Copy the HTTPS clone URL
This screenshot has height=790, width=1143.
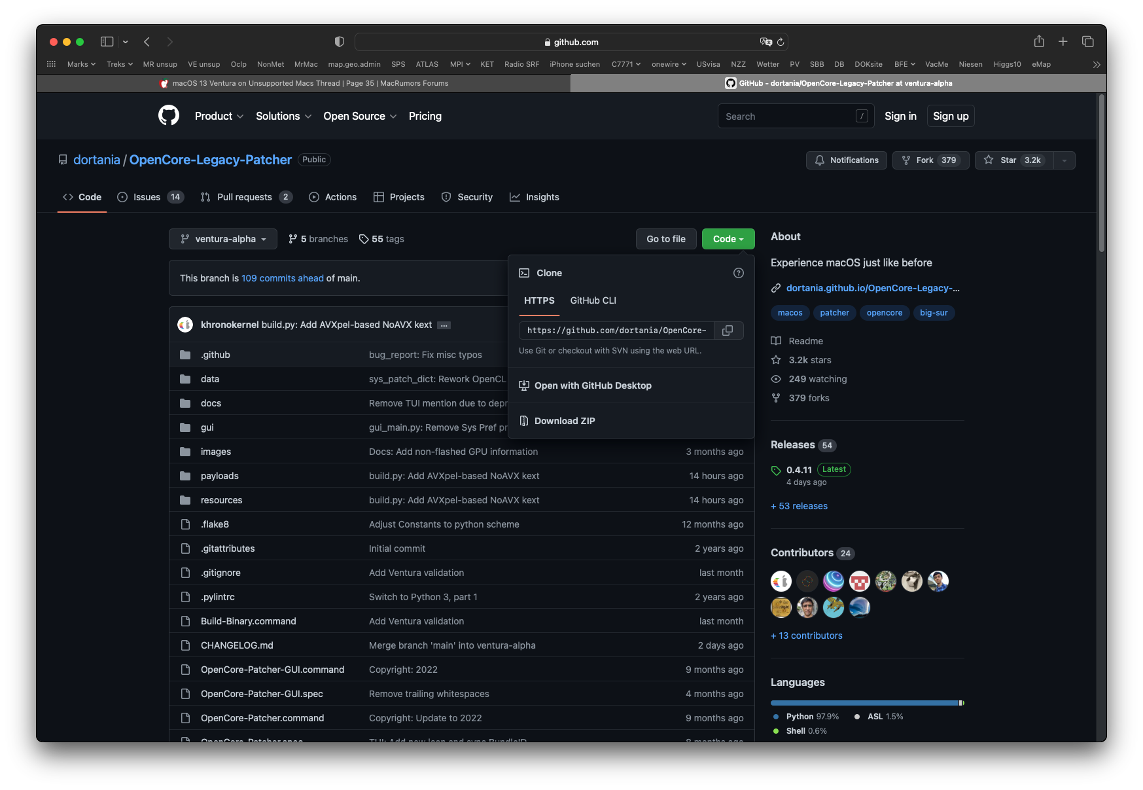pos(728,331)
